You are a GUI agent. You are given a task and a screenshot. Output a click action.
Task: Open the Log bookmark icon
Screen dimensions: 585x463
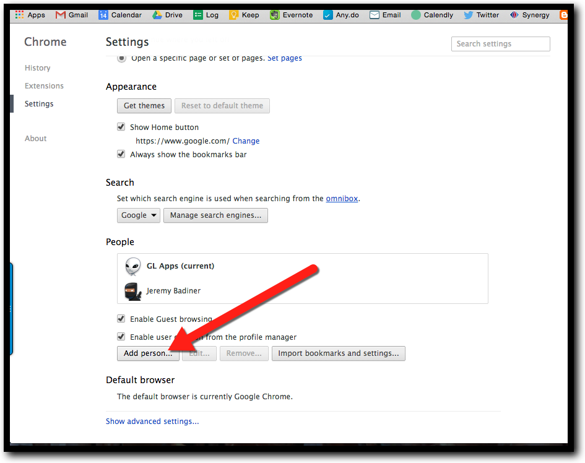pyautogui.click(x=197, y=15)
